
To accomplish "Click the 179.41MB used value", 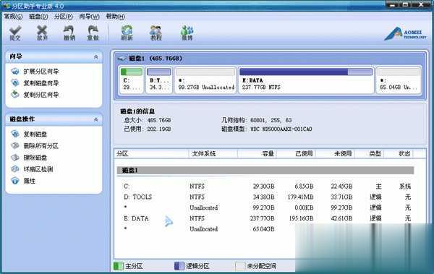I will pos(301,197).
